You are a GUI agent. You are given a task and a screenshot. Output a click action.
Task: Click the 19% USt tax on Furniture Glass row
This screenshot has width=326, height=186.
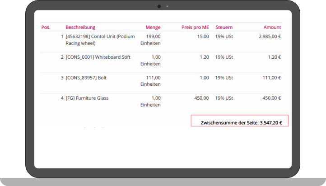pos(224,98)
